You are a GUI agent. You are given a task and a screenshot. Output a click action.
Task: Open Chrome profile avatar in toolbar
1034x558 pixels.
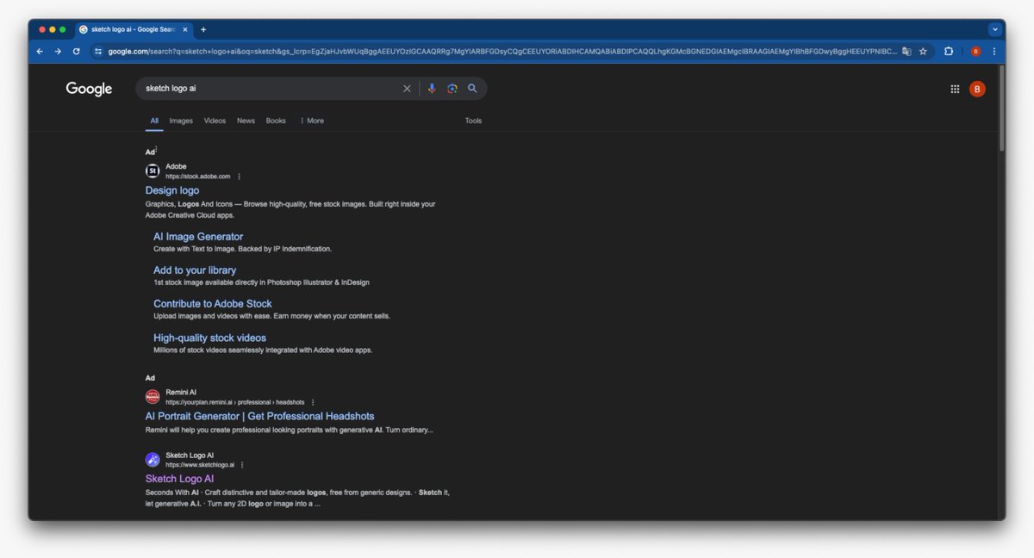(975, 52)
